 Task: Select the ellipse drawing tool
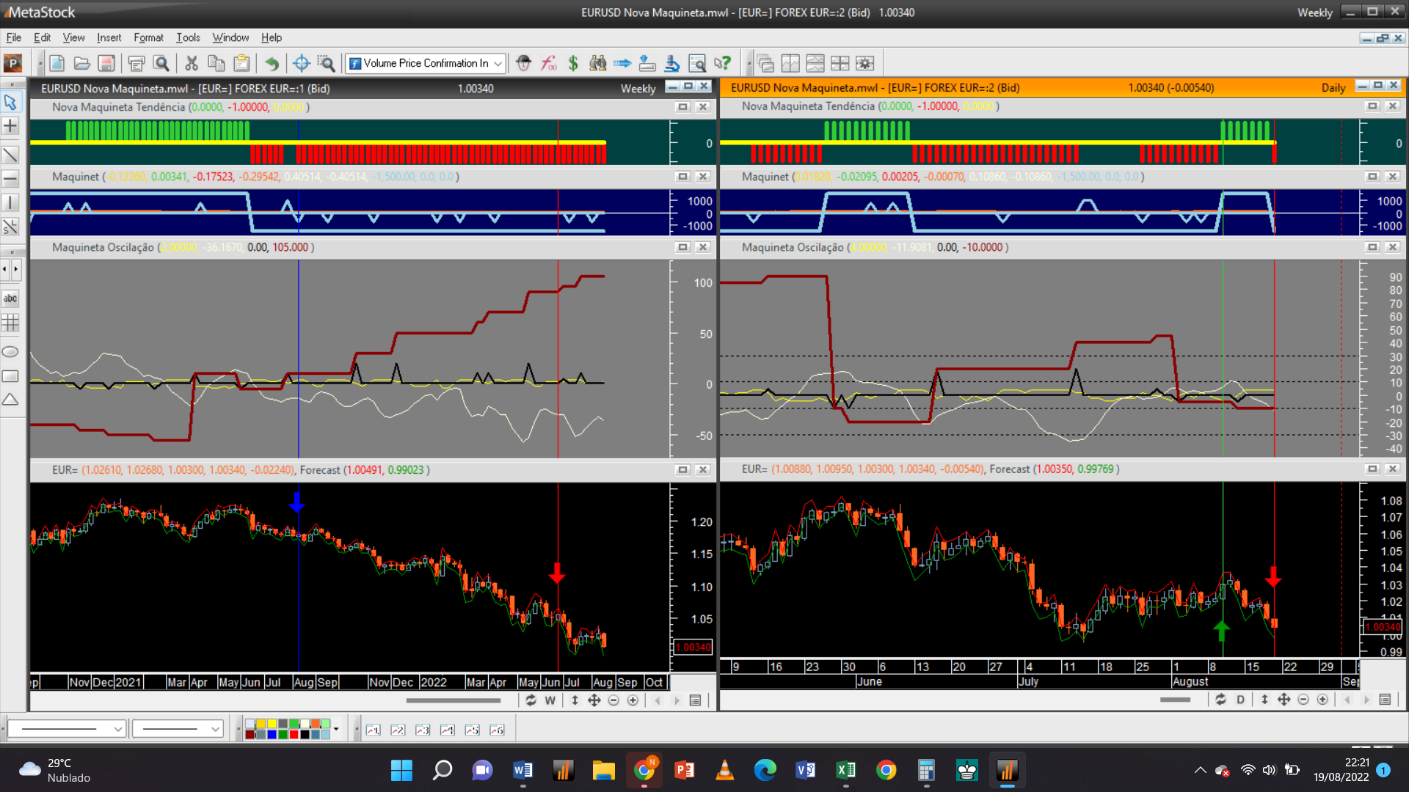click(10, 352)
